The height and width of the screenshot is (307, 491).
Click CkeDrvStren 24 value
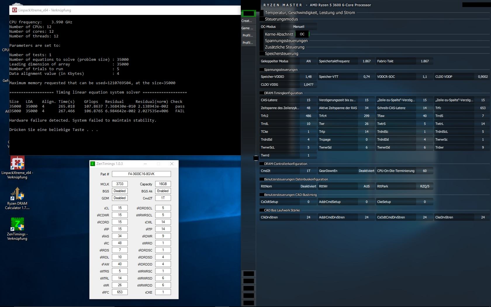click(x=483, y=217)
